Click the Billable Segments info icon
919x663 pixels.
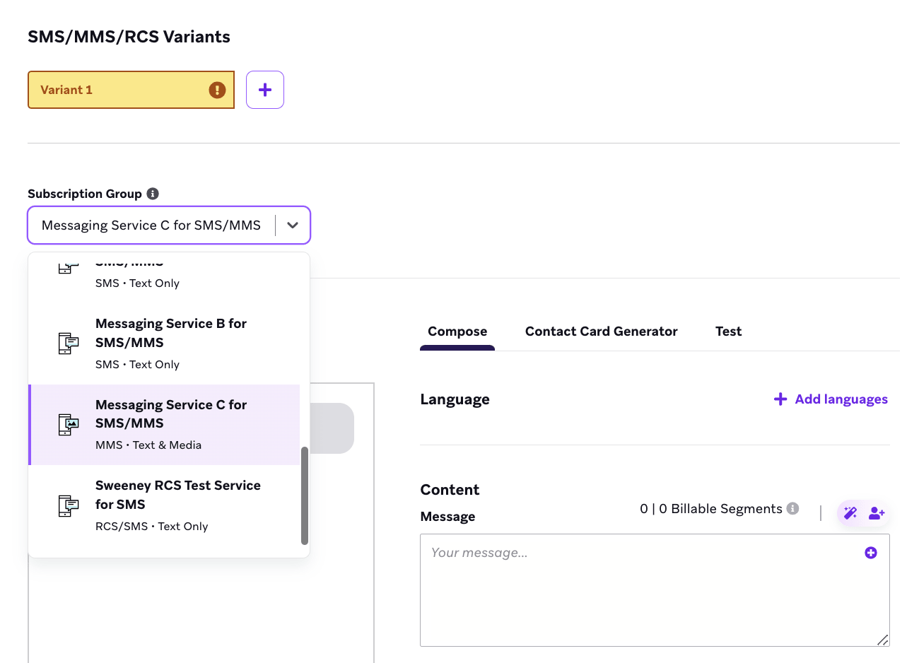(x=793, y=508)
